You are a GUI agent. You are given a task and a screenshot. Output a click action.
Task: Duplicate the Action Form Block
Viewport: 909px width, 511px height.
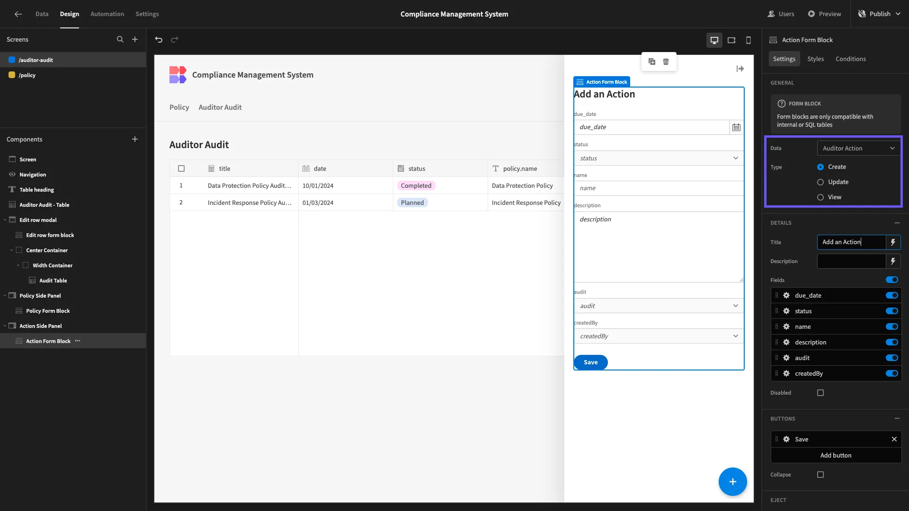click(652, 62)
